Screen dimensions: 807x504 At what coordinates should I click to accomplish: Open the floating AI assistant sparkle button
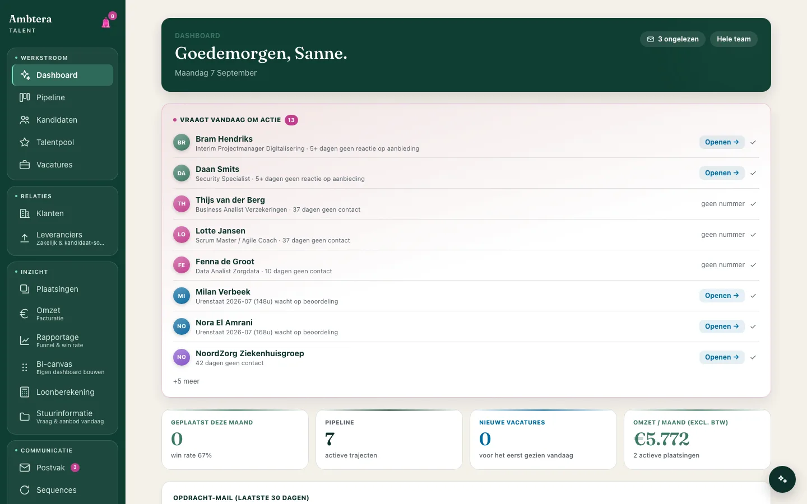pyautogui.click(x=782, y=479)
